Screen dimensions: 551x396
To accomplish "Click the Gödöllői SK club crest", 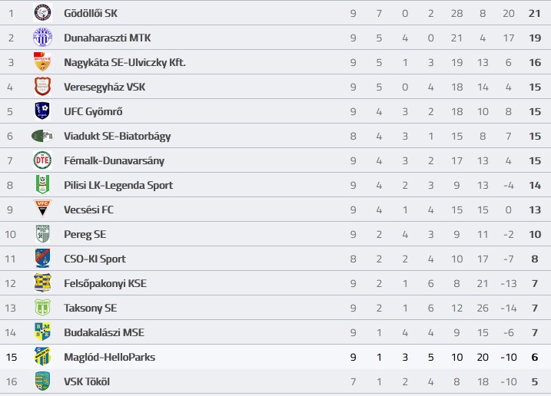I will coord(42,13).
